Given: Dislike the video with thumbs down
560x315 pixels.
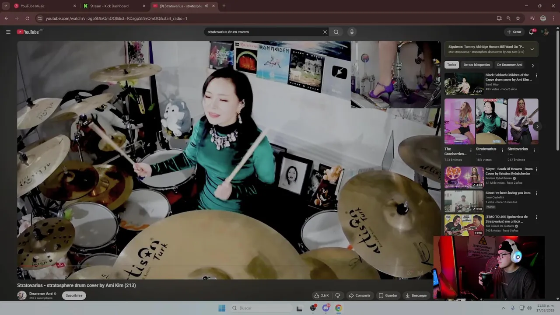Looking at the screenshot, I should pyautogui.click(x=338, y=296).
